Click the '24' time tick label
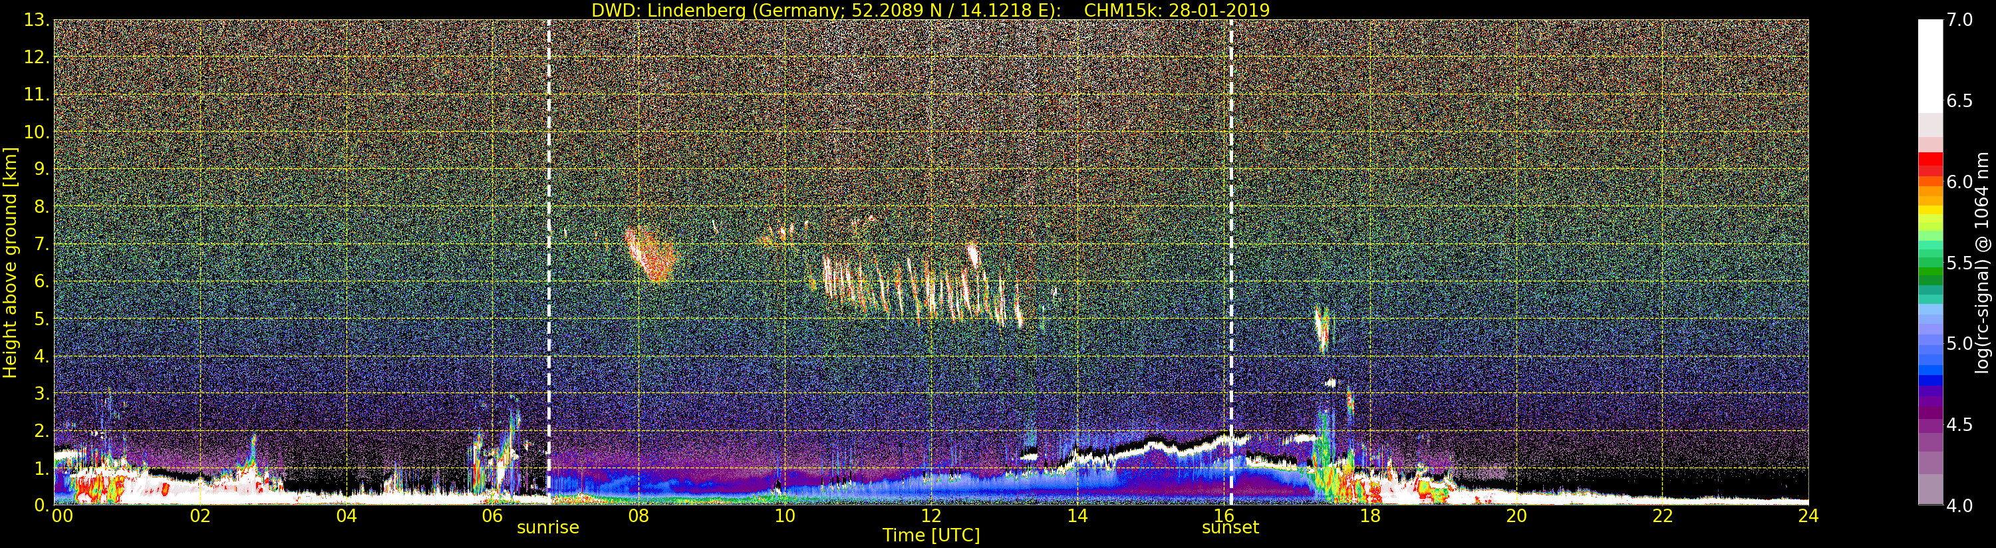1996x548 pixels. point(1808,515)
